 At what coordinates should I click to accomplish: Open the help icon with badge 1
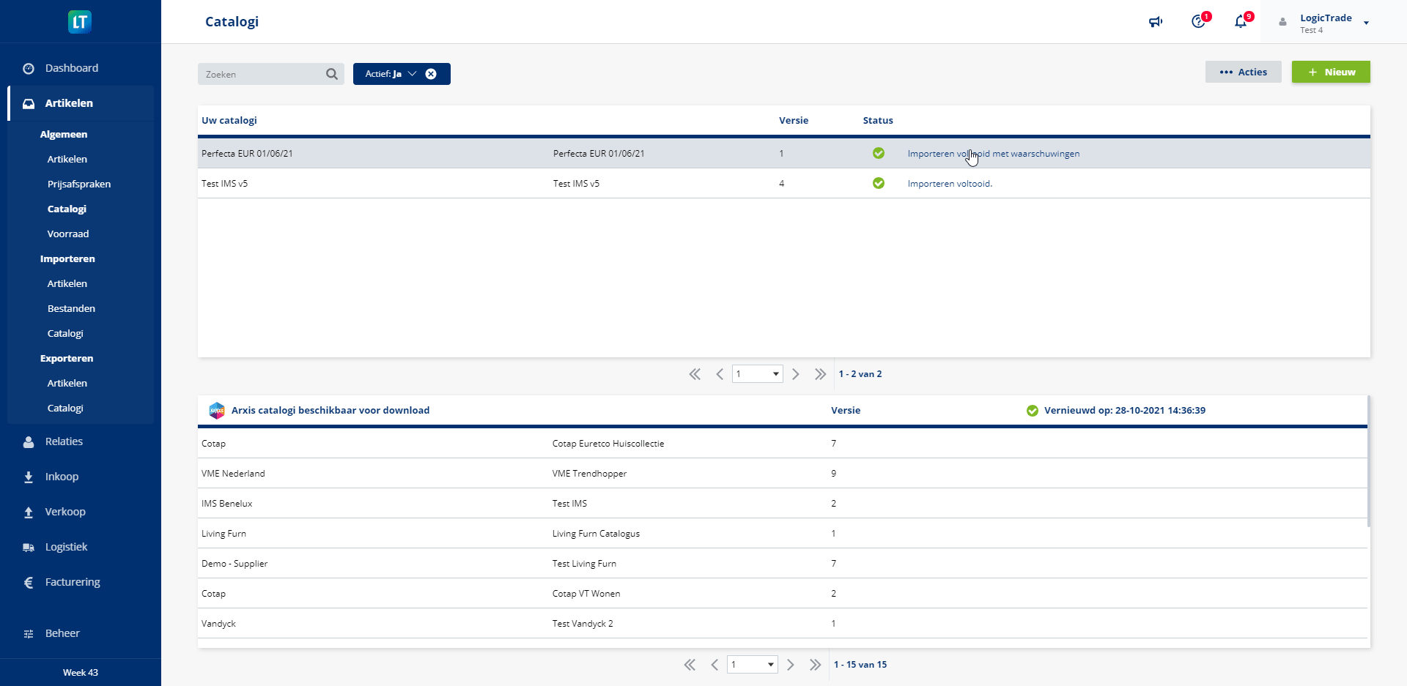click(x=1199, y=21)
